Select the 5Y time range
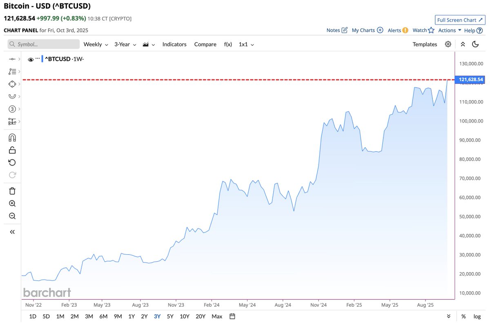The width and height of the screenshot is (490, 323). pos(170,316)
